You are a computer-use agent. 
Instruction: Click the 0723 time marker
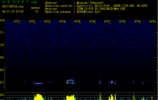[x=47, y=21]
